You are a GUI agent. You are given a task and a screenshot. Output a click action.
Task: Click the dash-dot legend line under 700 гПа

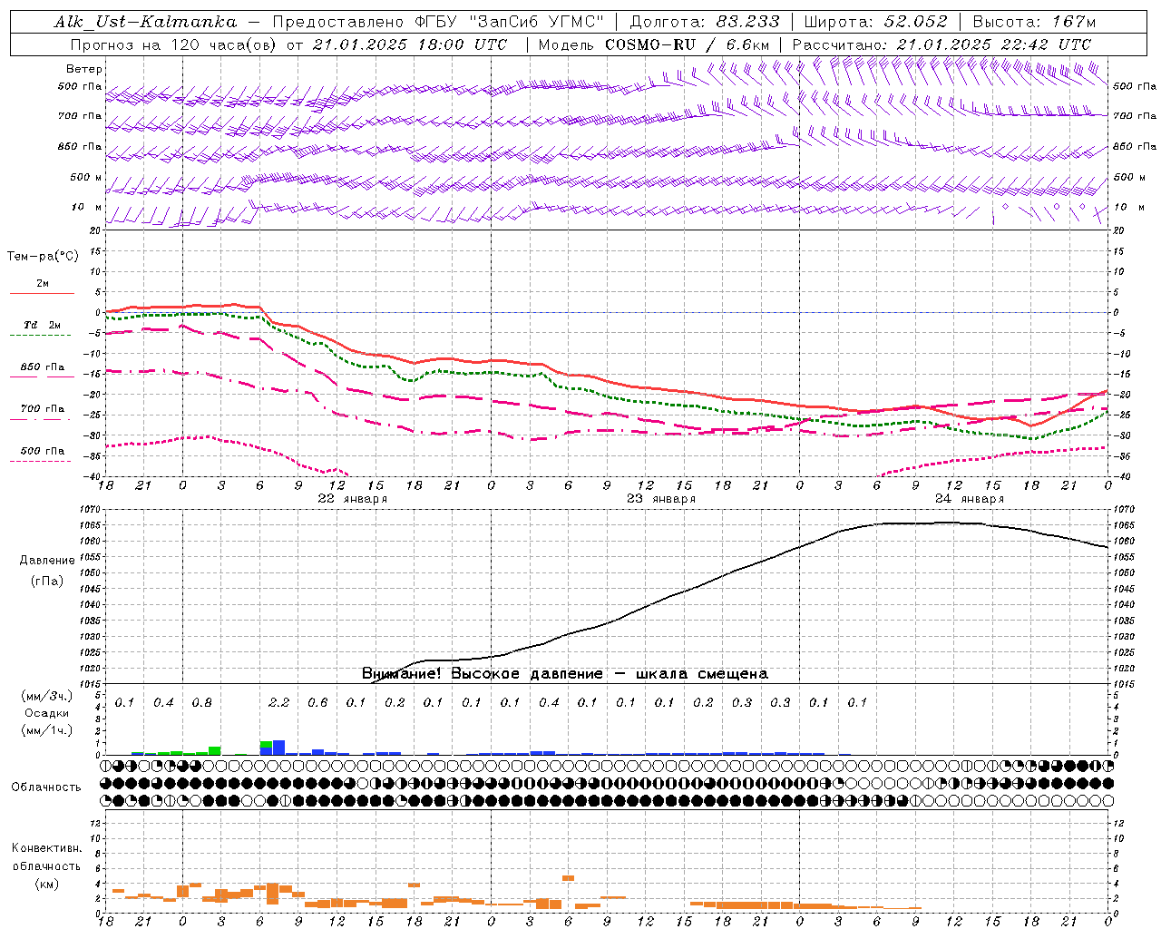pyautogui.click(x=40, y=419)
